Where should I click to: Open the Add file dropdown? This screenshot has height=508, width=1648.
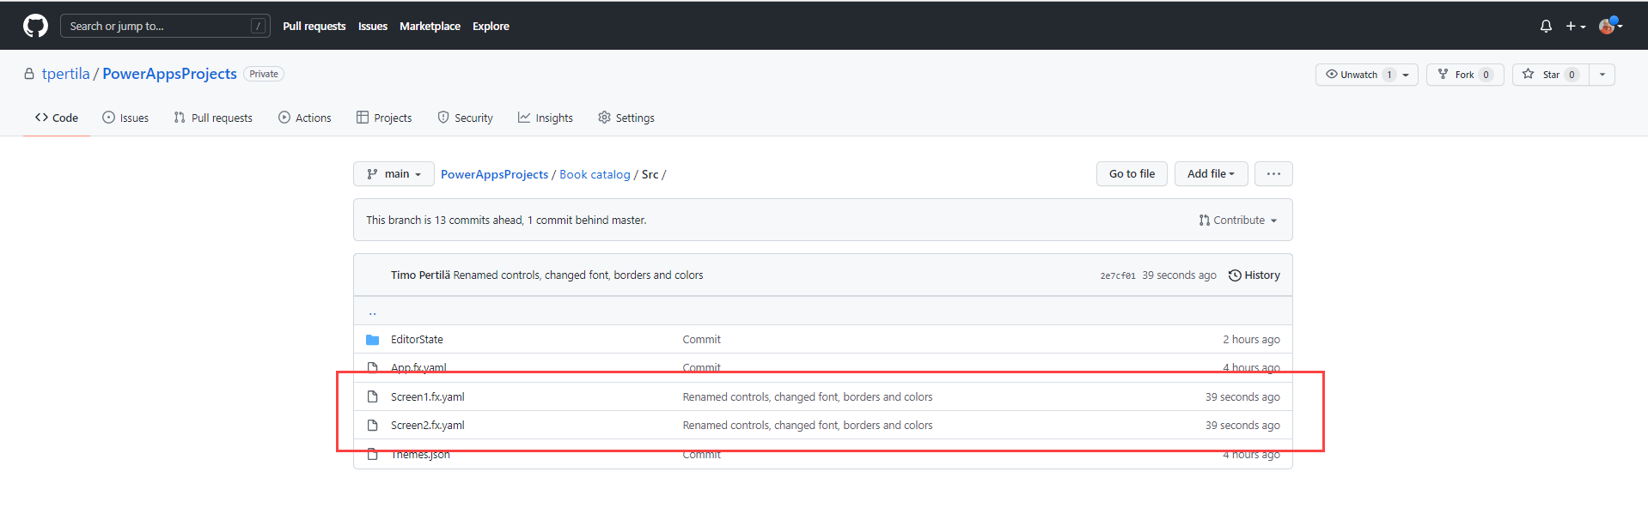1210,174
